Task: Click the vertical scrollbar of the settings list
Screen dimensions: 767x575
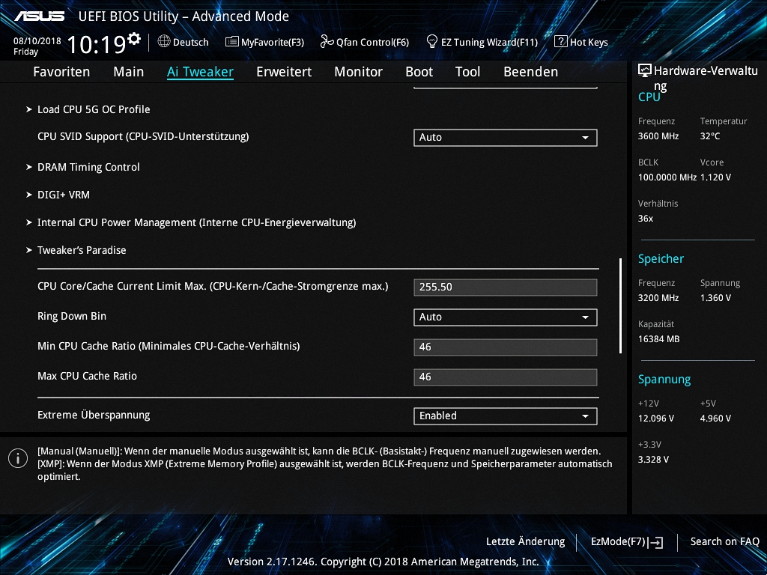Action: point(620,305)
